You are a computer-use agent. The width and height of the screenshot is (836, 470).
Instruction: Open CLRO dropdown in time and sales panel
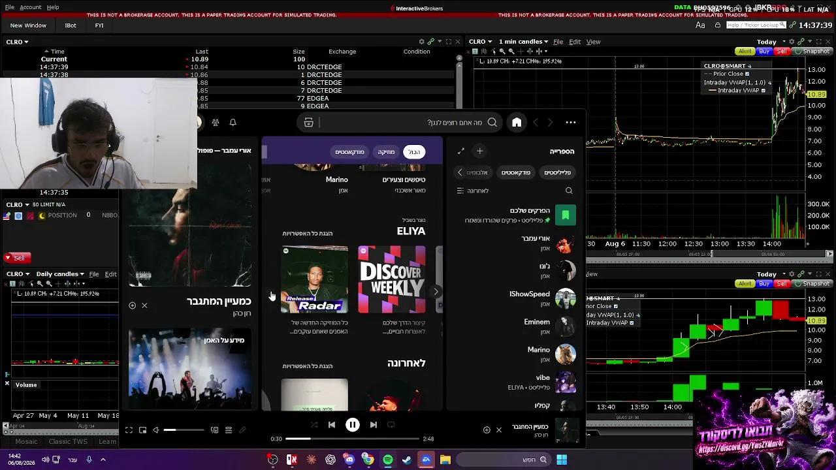[x=17, y=42]
